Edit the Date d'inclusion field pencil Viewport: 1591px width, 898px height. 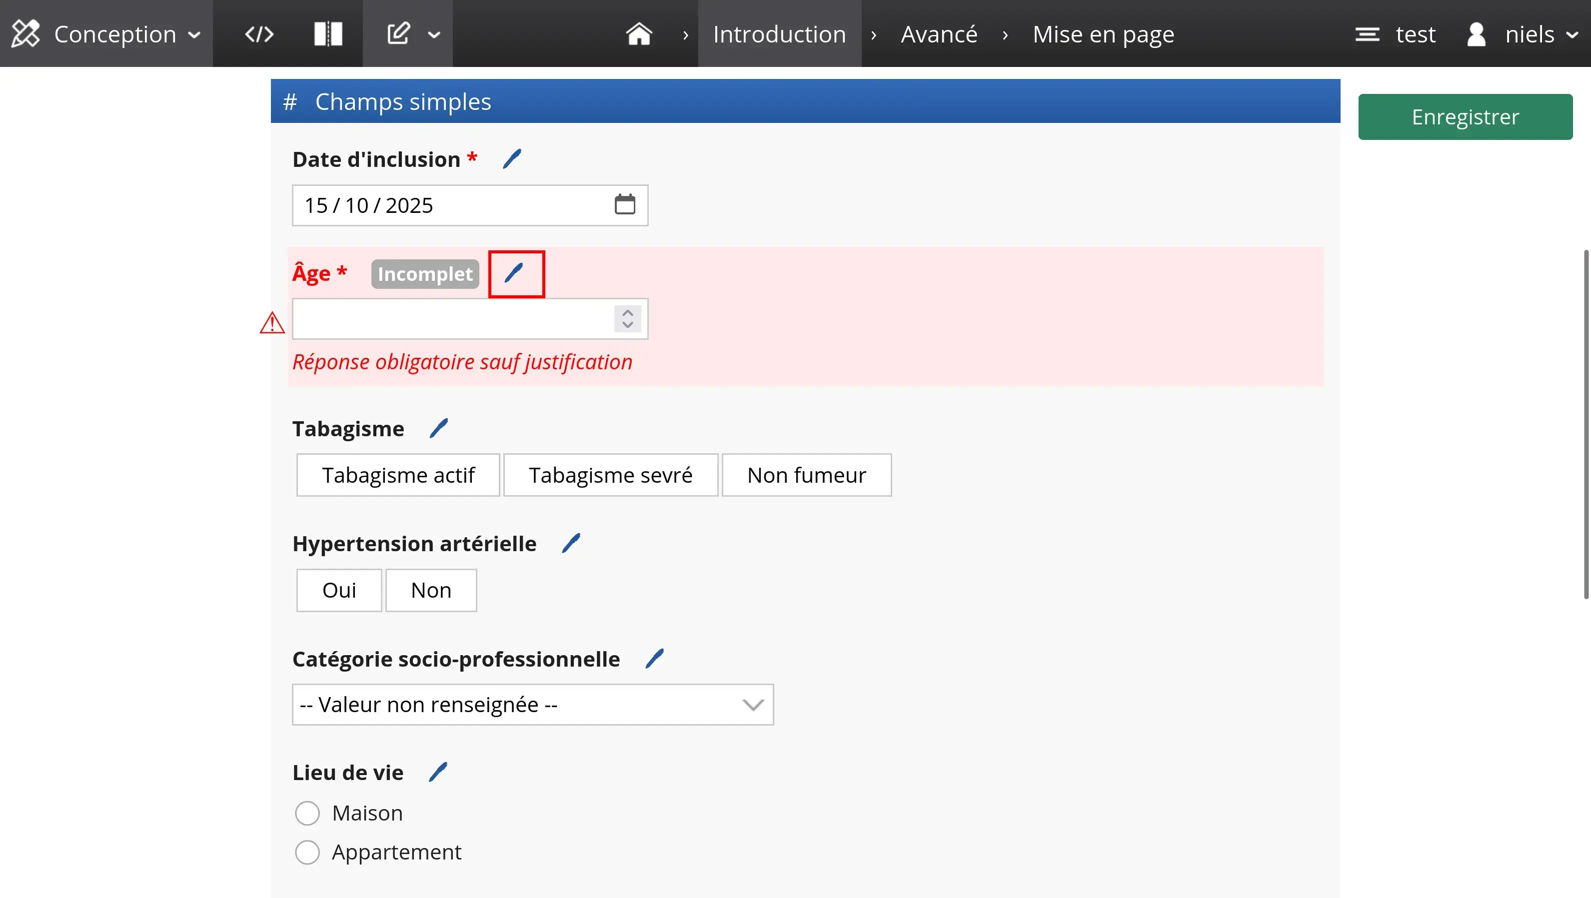point(512,159)
